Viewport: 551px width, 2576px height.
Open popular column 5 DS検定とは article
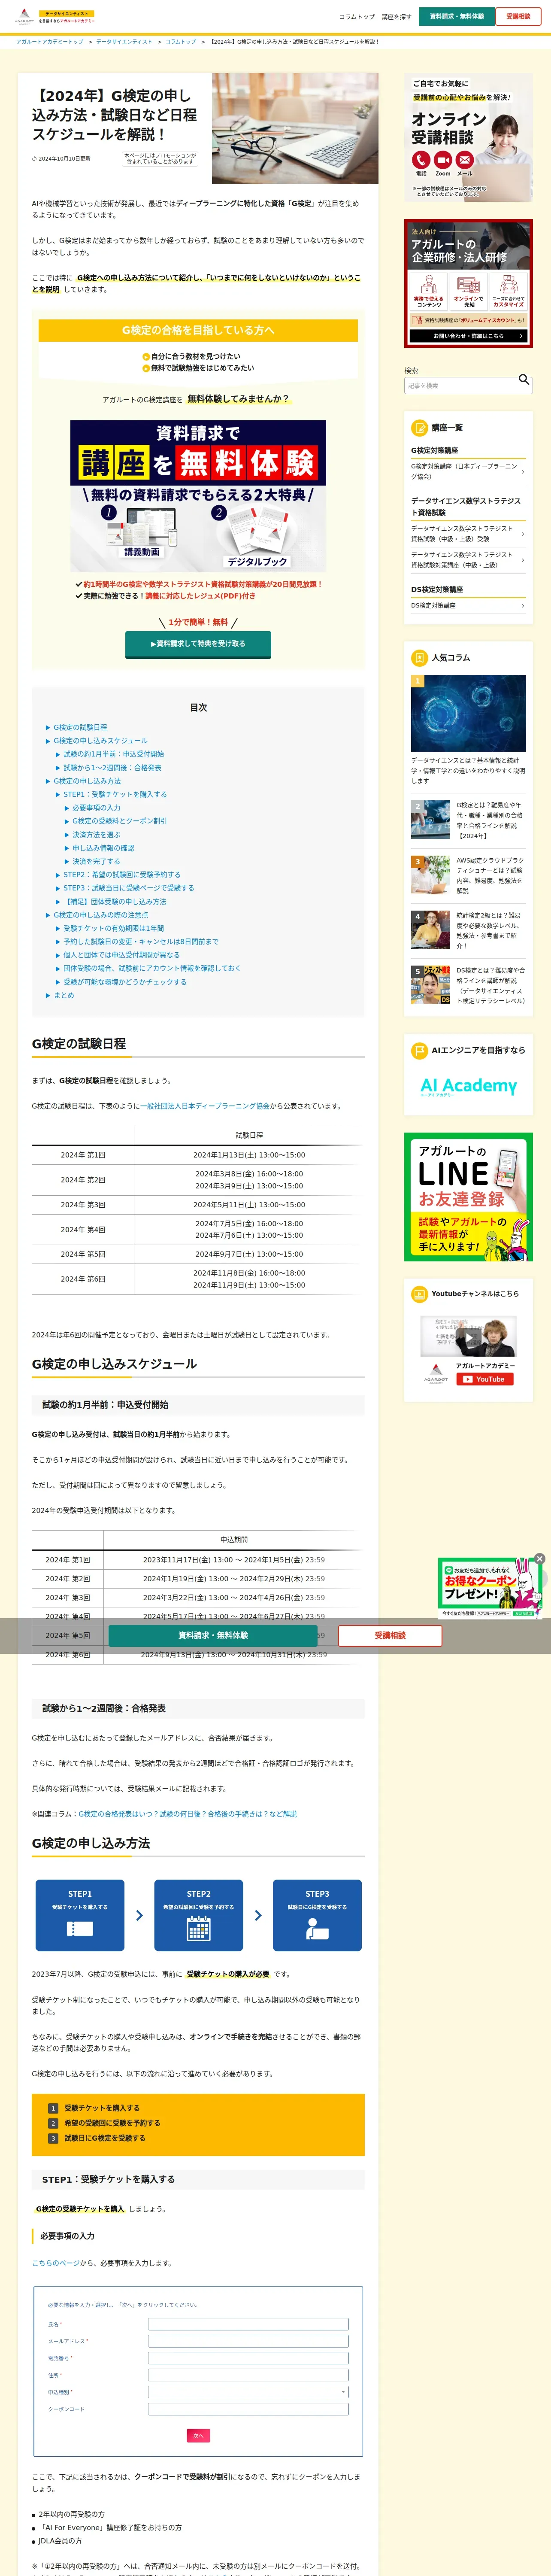pyautogui.click(x=468, y=985)
